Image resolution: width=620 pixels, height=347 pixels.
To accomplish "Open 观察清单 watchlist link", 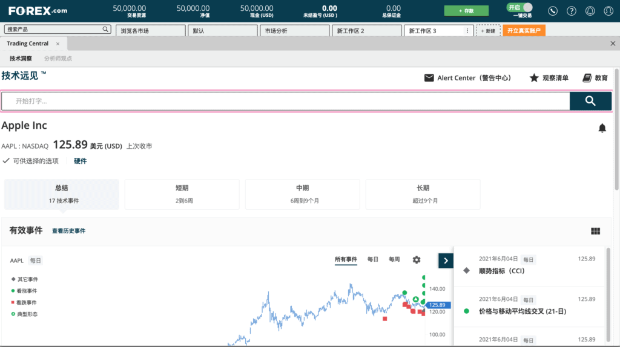I will tap(555, 78).
